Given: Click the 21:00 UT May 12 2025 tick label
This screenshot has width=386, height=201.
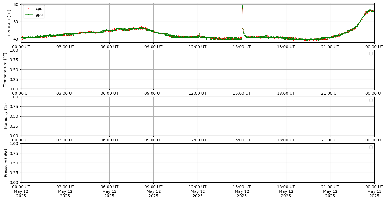Looking at the screenshot, I should (x=330, y=191).
